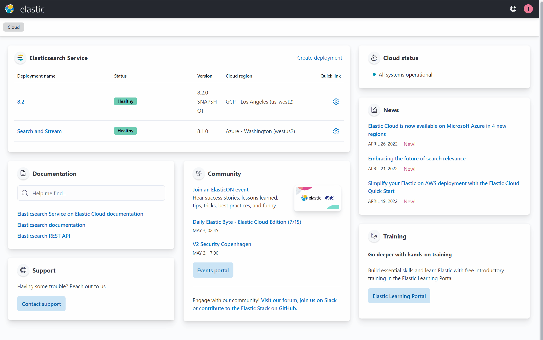Read Embracing the future of search relevance

(x=417, y=159)
